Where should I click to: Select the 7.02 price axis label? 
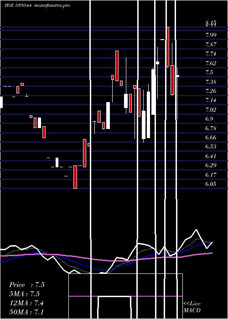tap(211, 109)
